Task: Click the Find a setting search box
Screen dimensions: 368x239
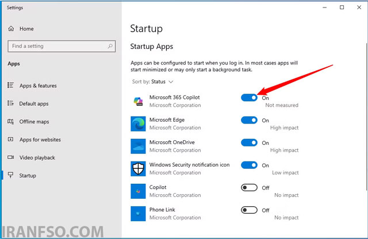Action: [x=62, y=46]
